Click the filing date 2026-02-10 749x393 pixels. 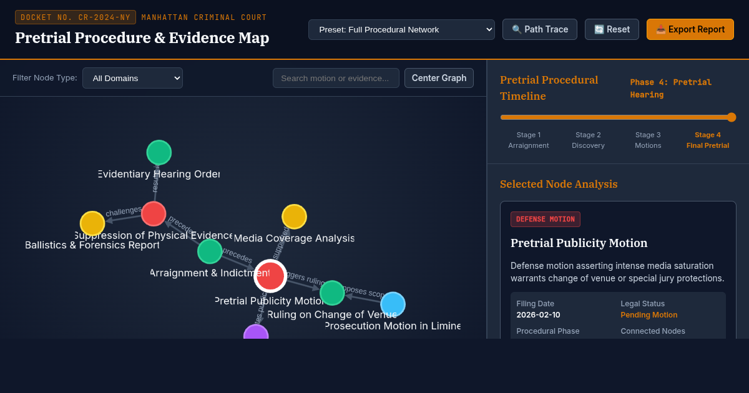pyautogui.click(x=538, y=315)
